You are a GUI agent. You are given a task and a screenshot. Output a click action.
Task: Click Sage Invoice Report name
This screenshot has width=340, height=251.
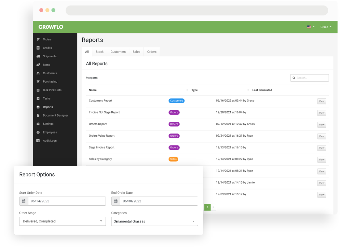(x=101, y=147)
